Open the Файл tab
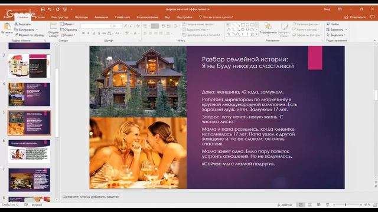 6,17
